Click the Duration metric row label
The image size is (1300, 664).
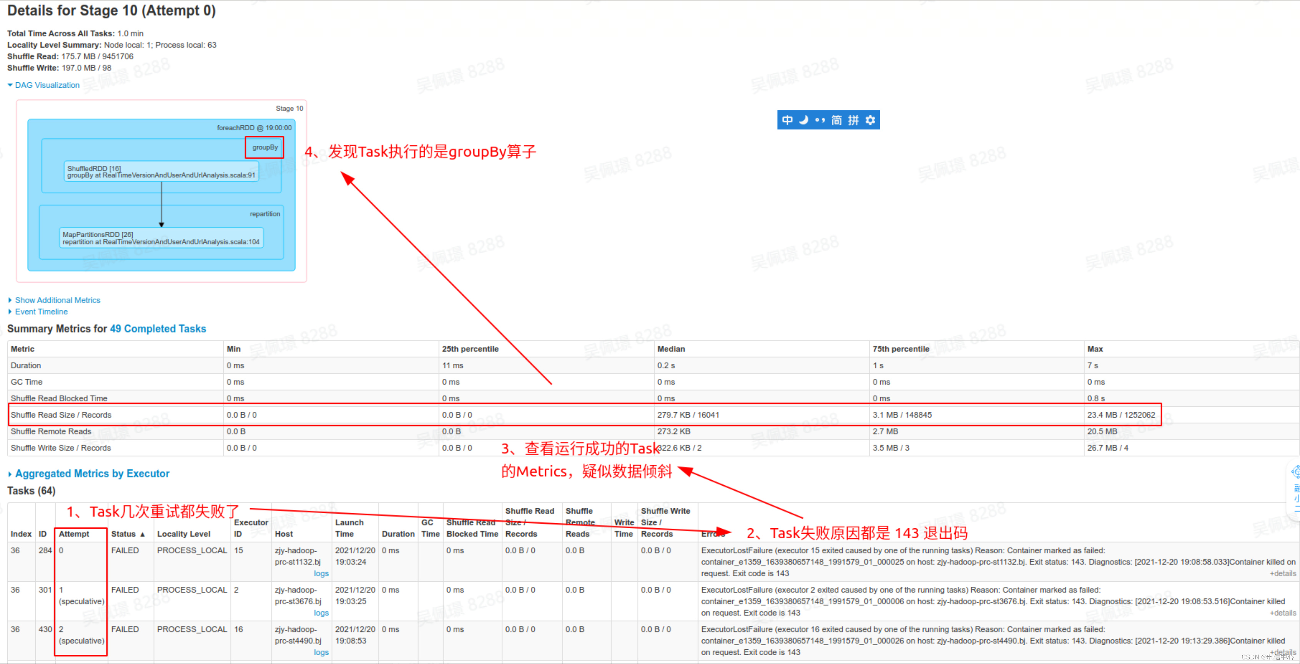26,365
